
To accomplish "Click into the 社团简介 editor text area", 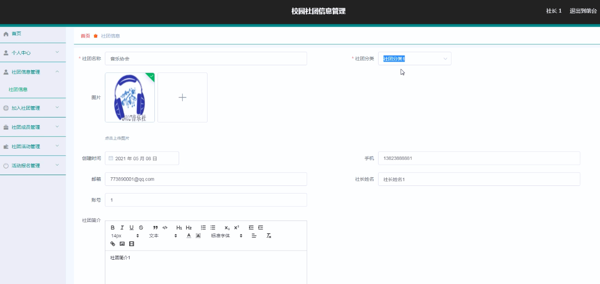I will (206, 267).
